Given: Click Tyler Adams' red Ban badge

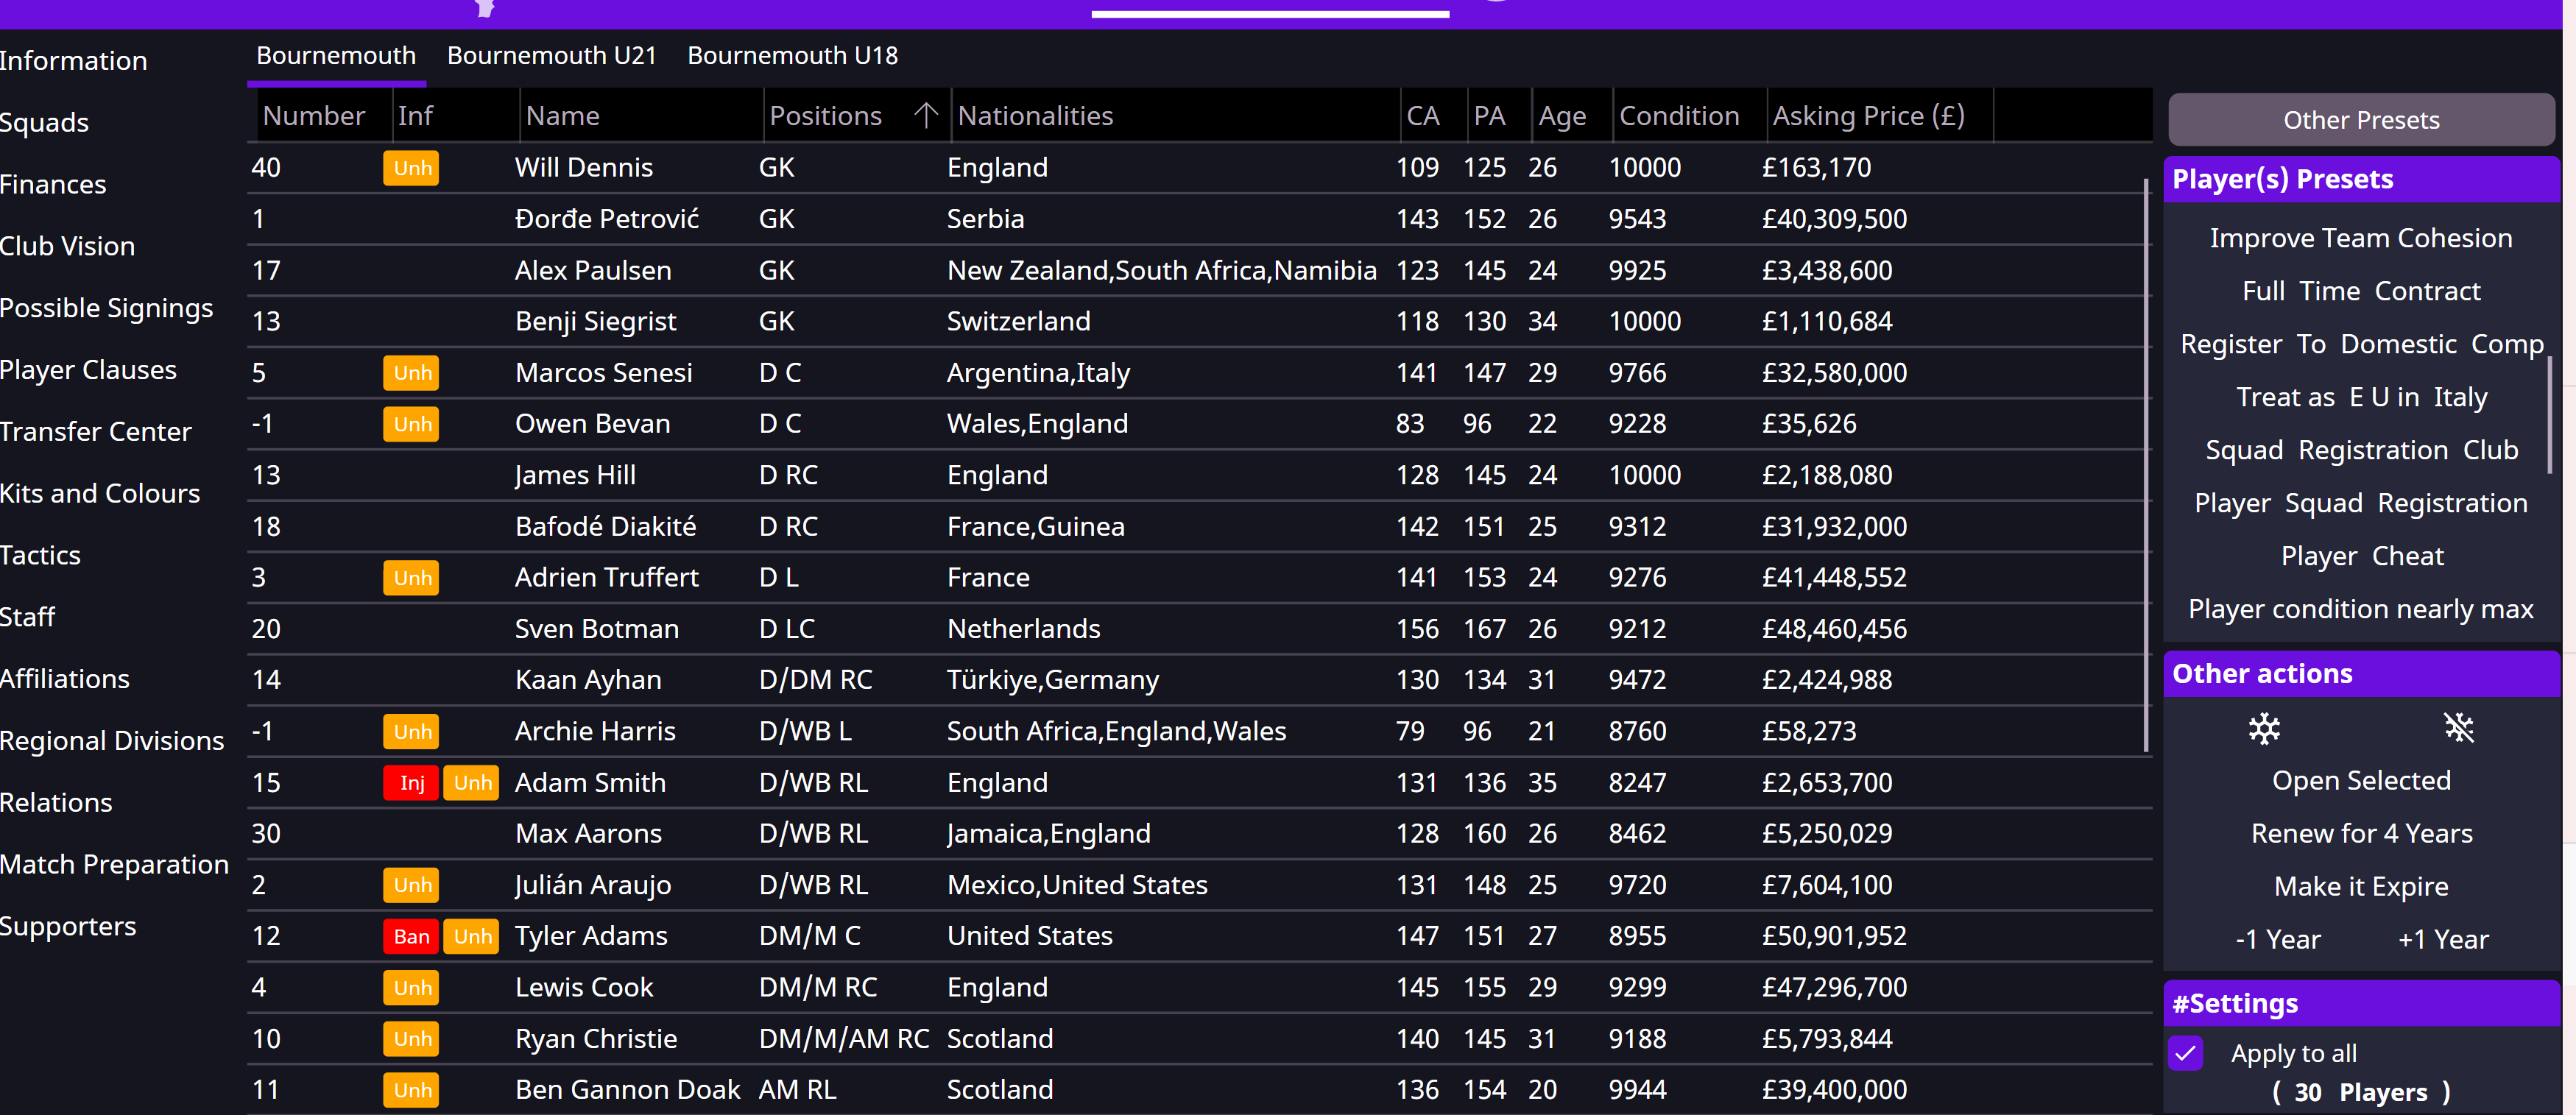Looking at the screenshot, I should pyautogui.click(x=411, y=936).
